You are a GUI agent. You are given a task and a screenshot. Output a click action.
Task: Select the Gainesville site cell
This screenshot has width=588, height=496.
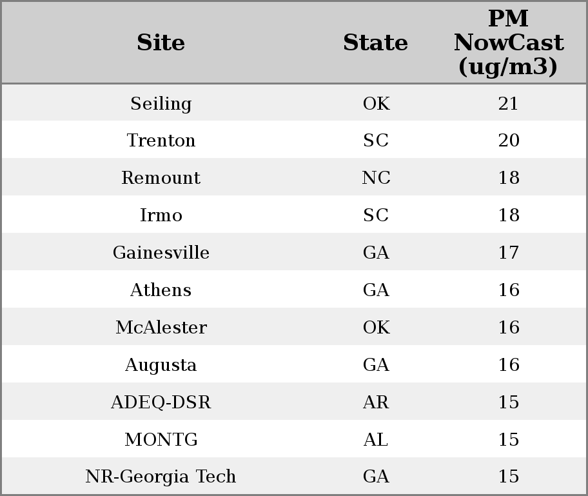pyautogui.click(x=161, y=252)
